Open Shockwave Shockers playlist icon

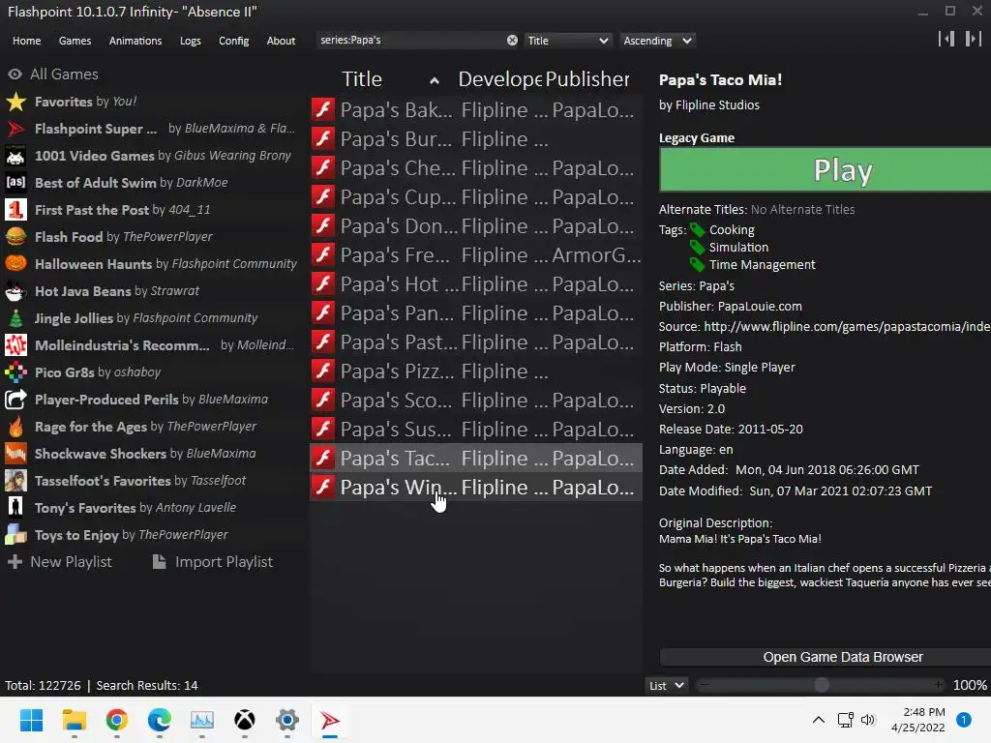pyautogui.click(x=15, y=454)
